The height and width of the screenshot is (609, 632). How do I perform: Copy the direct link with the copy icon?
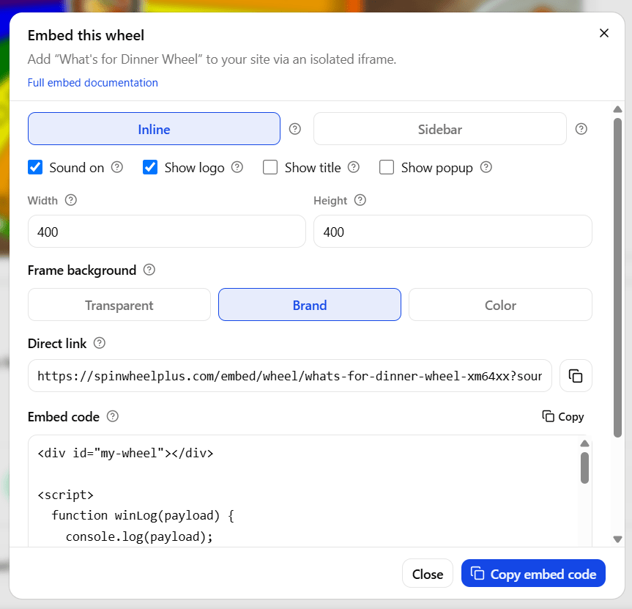pyautogui.click(x=576, y=376)
